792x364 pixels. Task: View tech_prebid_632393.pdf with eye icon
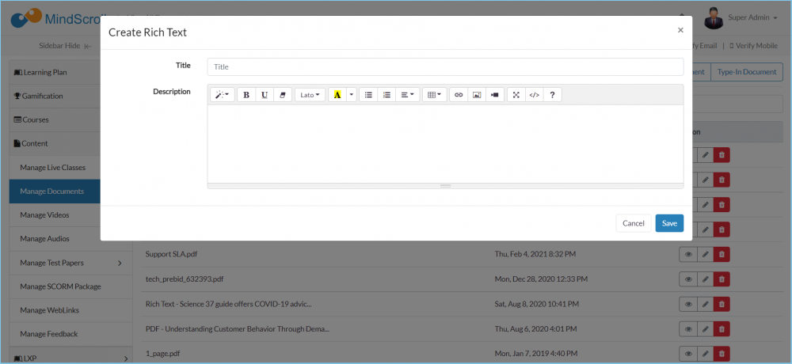[688, 279]
